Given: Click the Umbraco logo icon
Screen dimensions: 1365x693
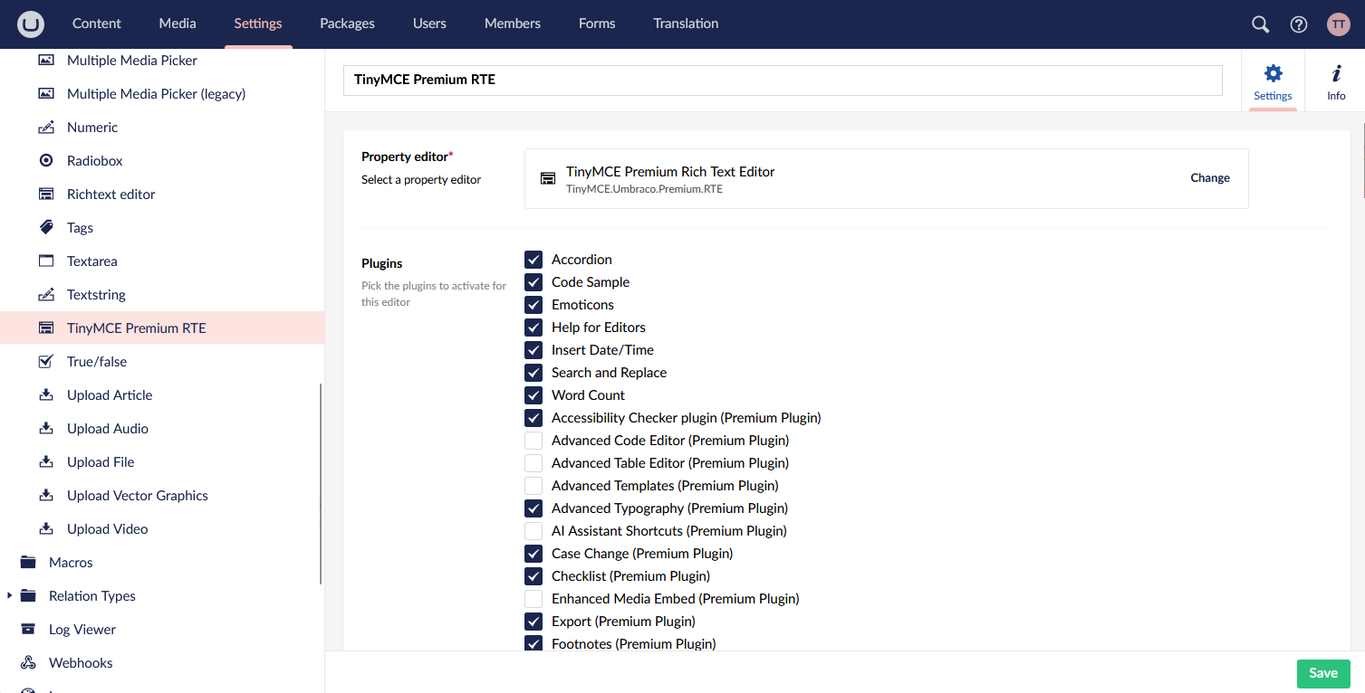Looking at the screenshot, I should click(31, 24).
